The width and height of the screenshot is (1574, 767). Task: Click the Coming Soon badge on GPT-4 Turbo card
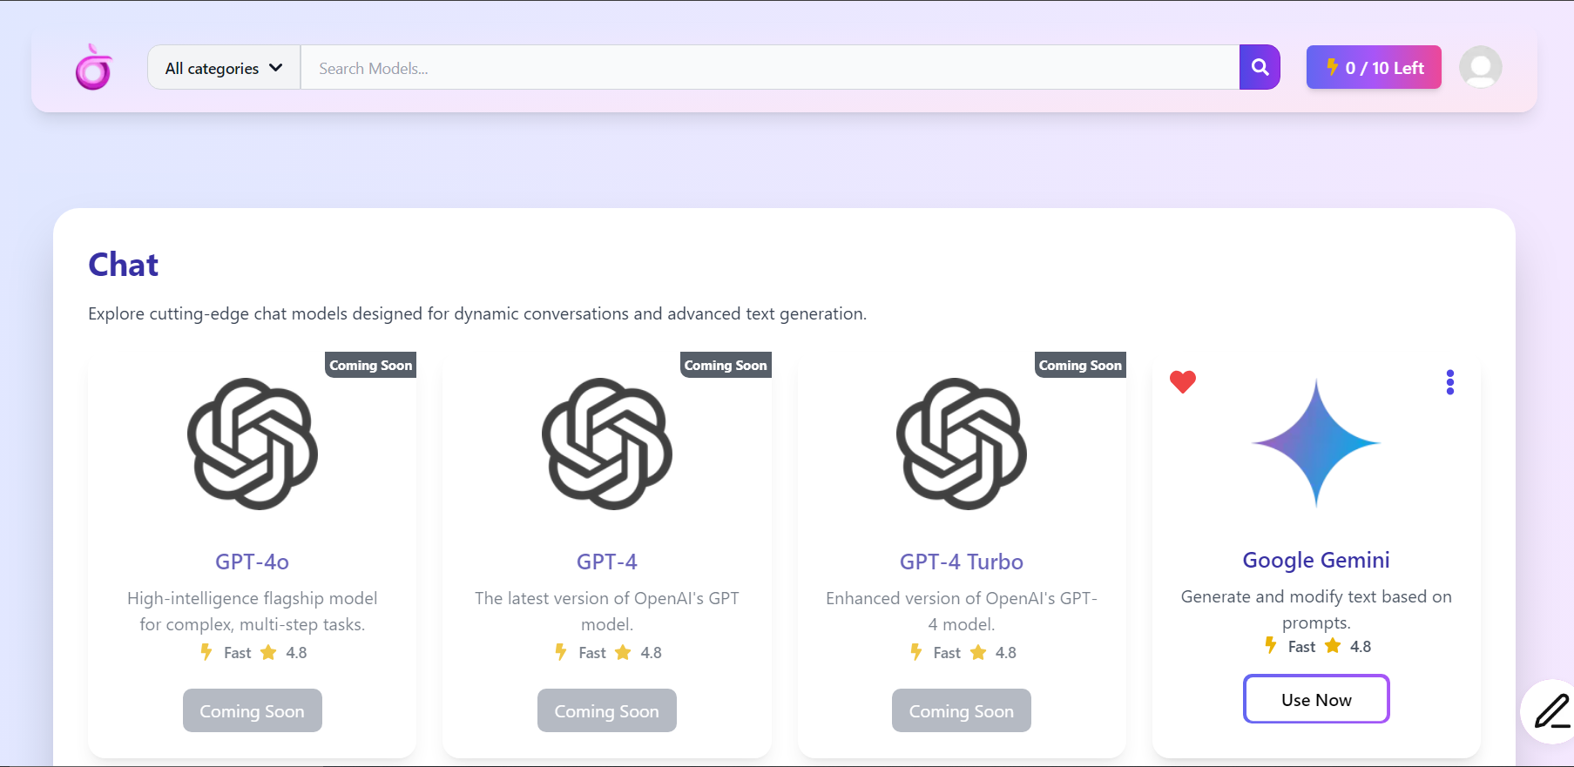click(x=1080, y=365)
